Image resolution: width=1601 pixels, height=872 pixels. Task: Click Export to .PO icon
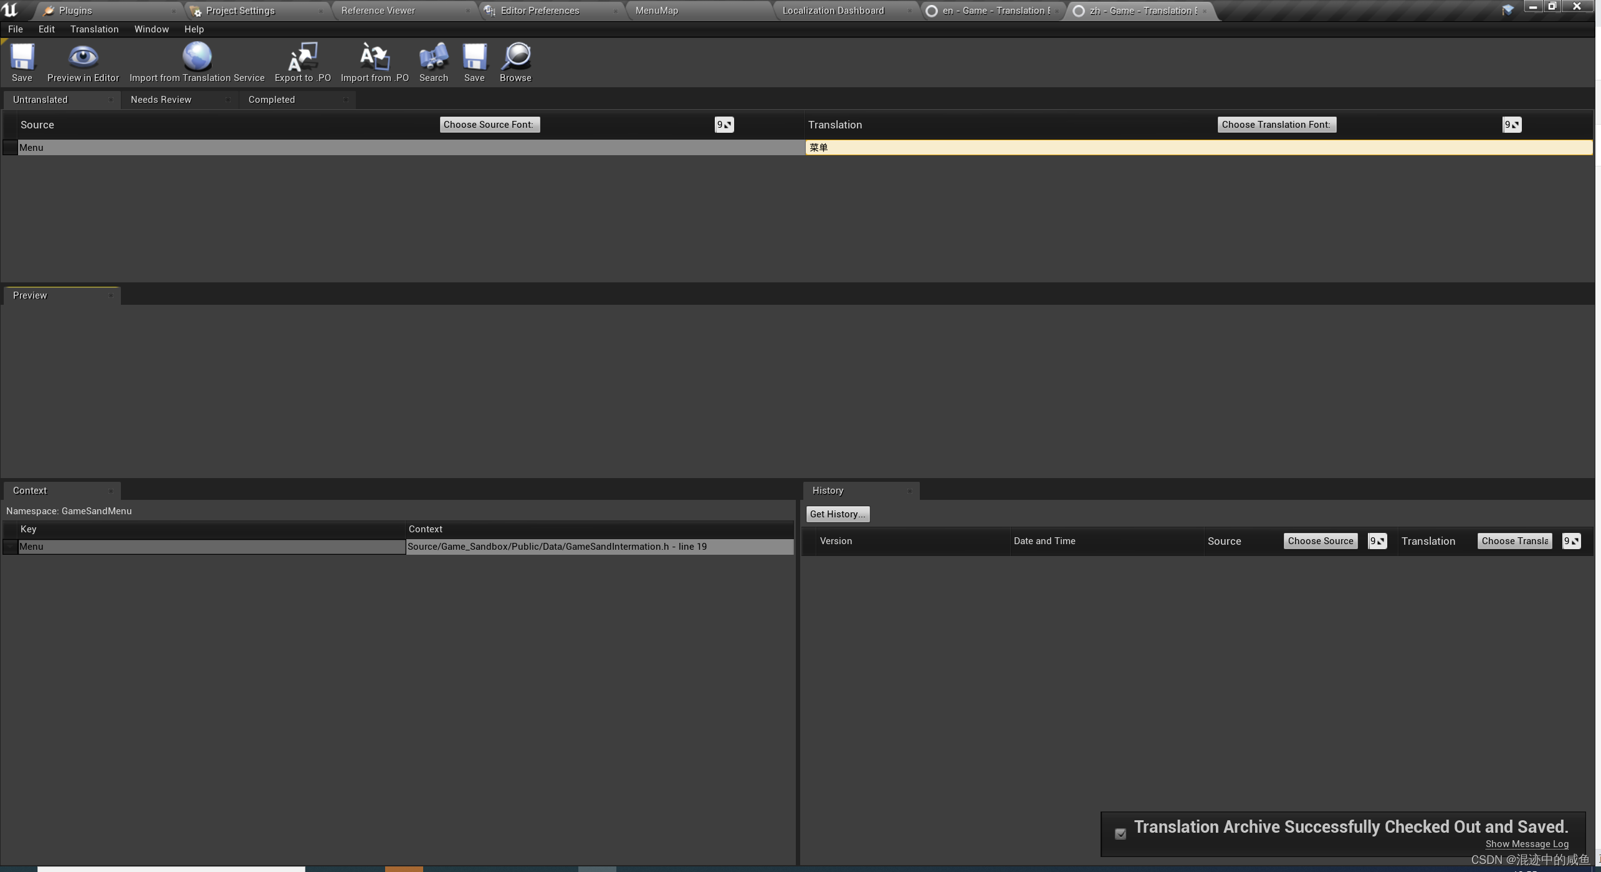coord(303,57)
